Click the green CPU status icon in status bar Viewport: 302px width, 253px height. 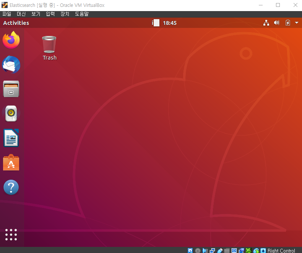[x=249, y=250]
